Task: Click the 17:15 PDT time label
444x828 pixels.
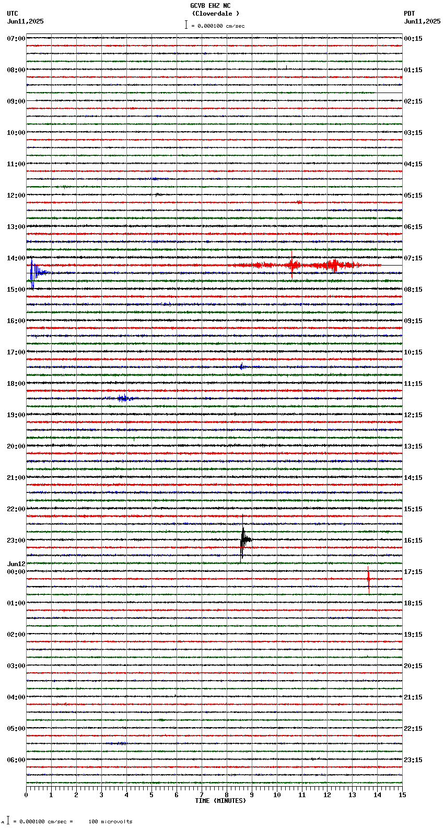Action: point(413,572)
